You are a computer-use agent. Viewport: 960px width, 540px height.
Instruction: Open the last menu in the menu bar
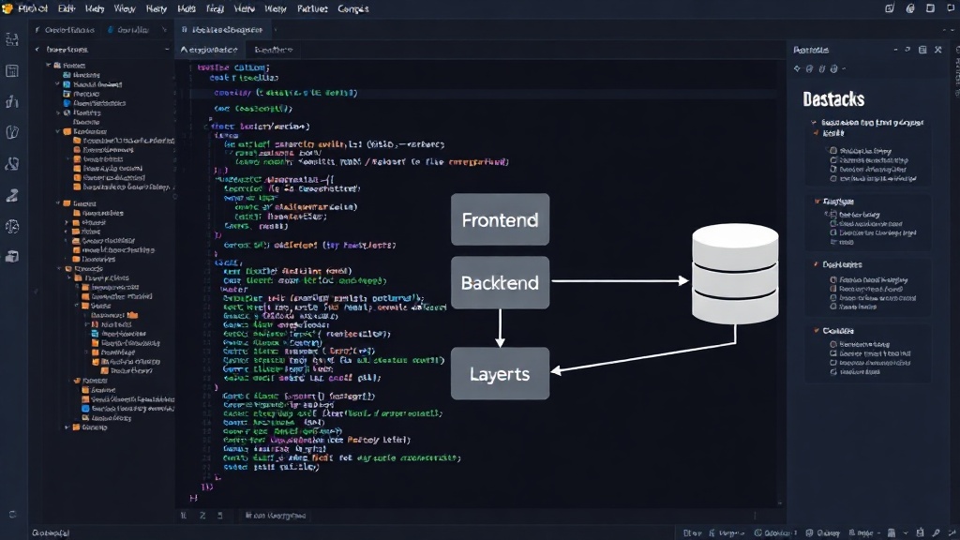pyautogui.click(x=353, y=8)
